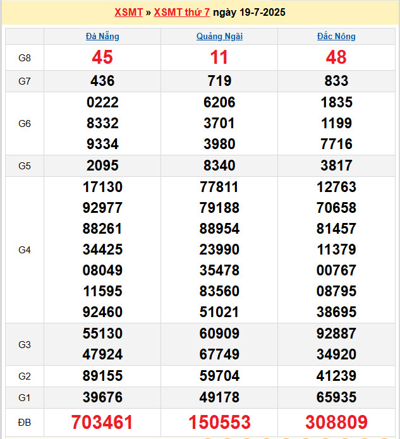Click G4 number 08049

pyautogui.click(x=102, y=270)
